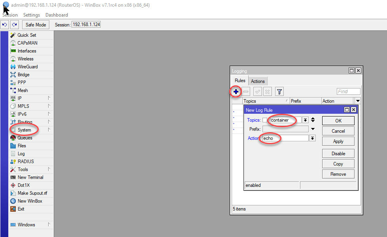Confirm the new log rule with OK
Viewport: 387px width, 237px height.
(338, 120)
